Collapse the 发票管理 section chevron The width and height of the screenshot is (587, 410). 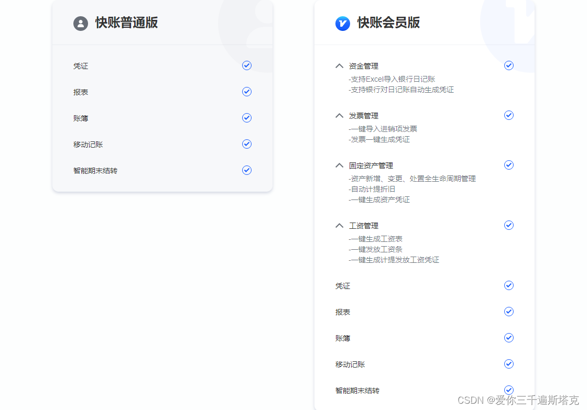click(x=339, y=116)
